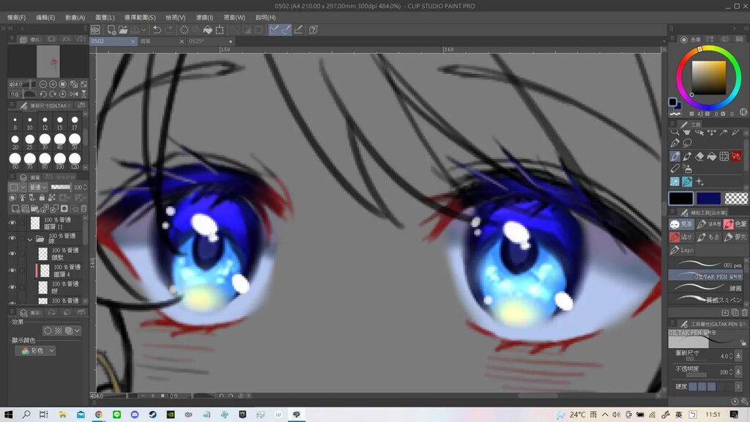The width and height of the screenshot is (750, 422).
Task: Collapse the 線 layer folder
Action: point(29,239)
